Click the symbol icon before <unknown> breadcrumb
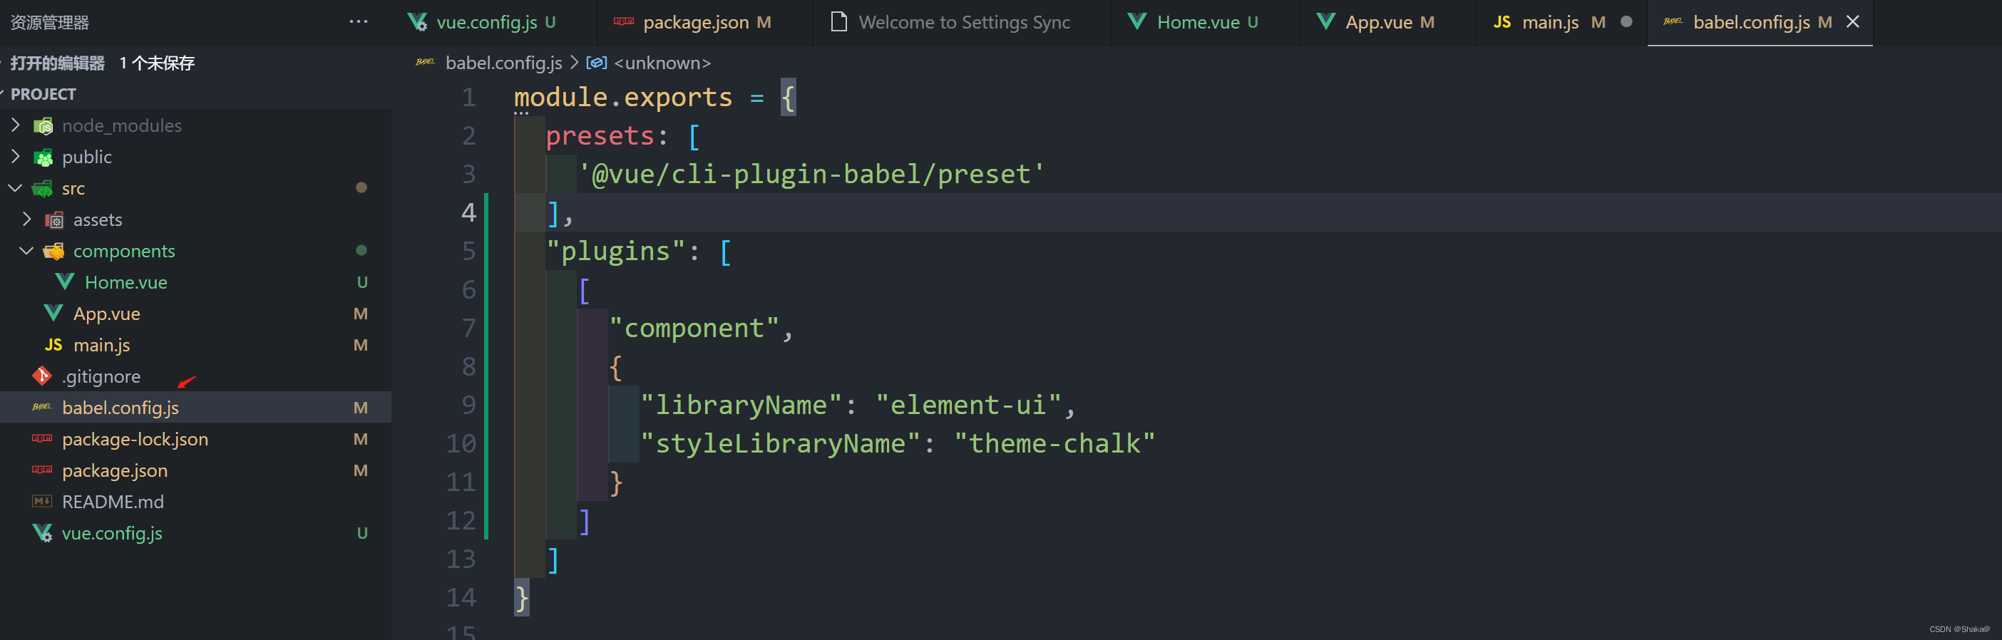This screenshot has height=640, width=2002. point(596,63)
